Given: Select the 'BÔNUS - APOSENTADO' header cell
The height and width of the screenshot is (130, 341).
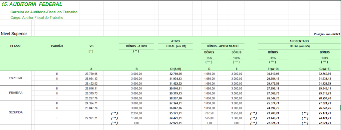Looking at the screenshot, I should point(223,46).
